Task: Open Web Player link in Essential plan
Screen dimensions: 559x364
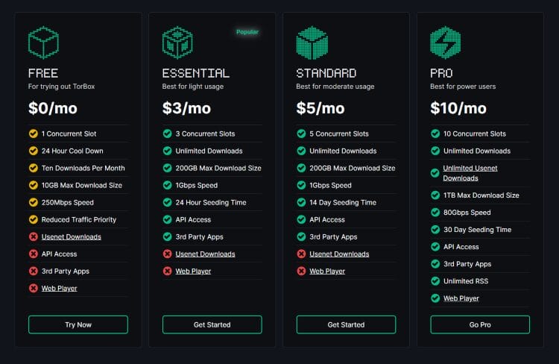Action: pyautogui.click(x=193, y=272)
